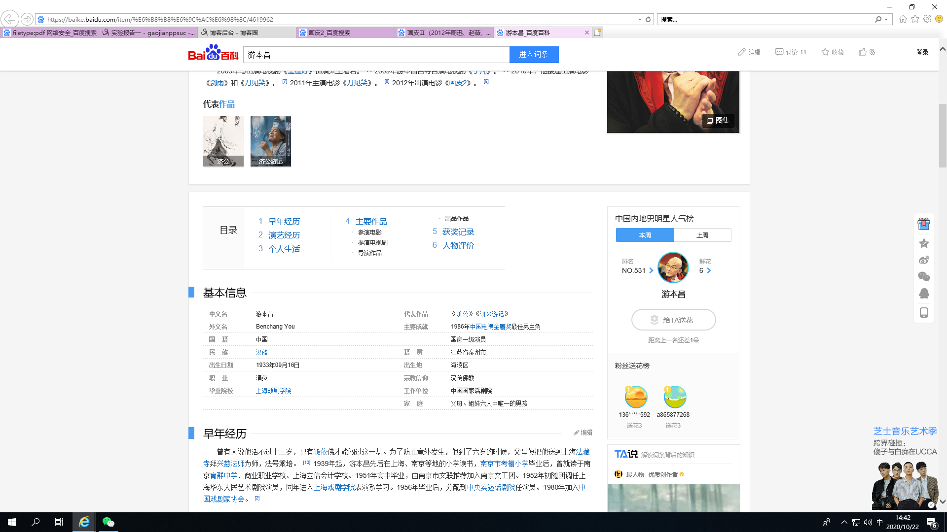The image size is (947, 532).
Task: Open the 上海戏剧学院 link in basic info
Action: click(273, 391)
